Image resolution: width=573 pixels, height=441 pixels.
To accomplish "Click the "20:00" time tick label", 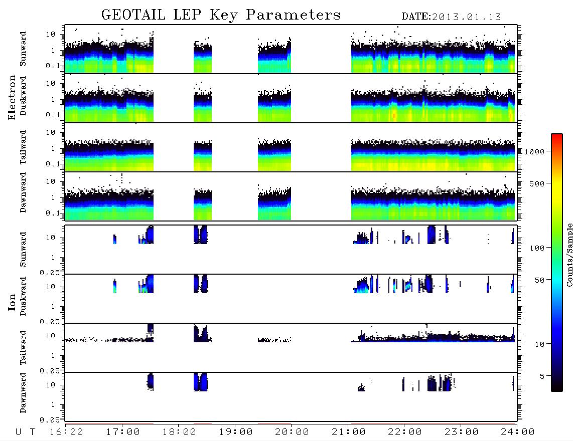I will tap(292, 432).
